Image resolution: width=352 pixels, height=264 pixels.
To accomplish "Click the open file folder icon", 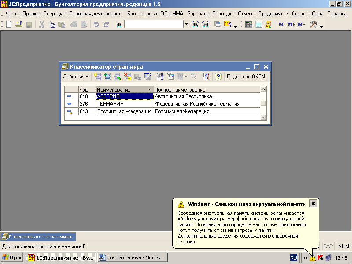I will click(x=19, y=24).
